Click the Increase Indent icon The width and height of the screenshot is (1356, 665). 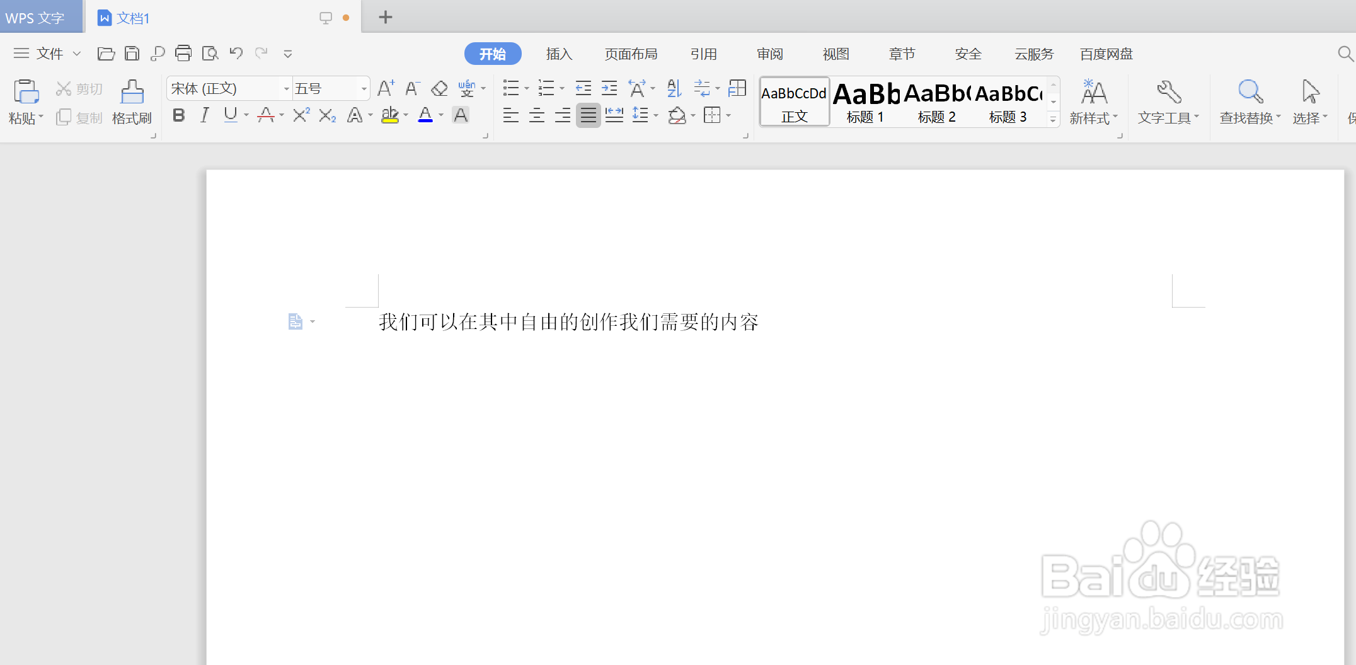609,88
